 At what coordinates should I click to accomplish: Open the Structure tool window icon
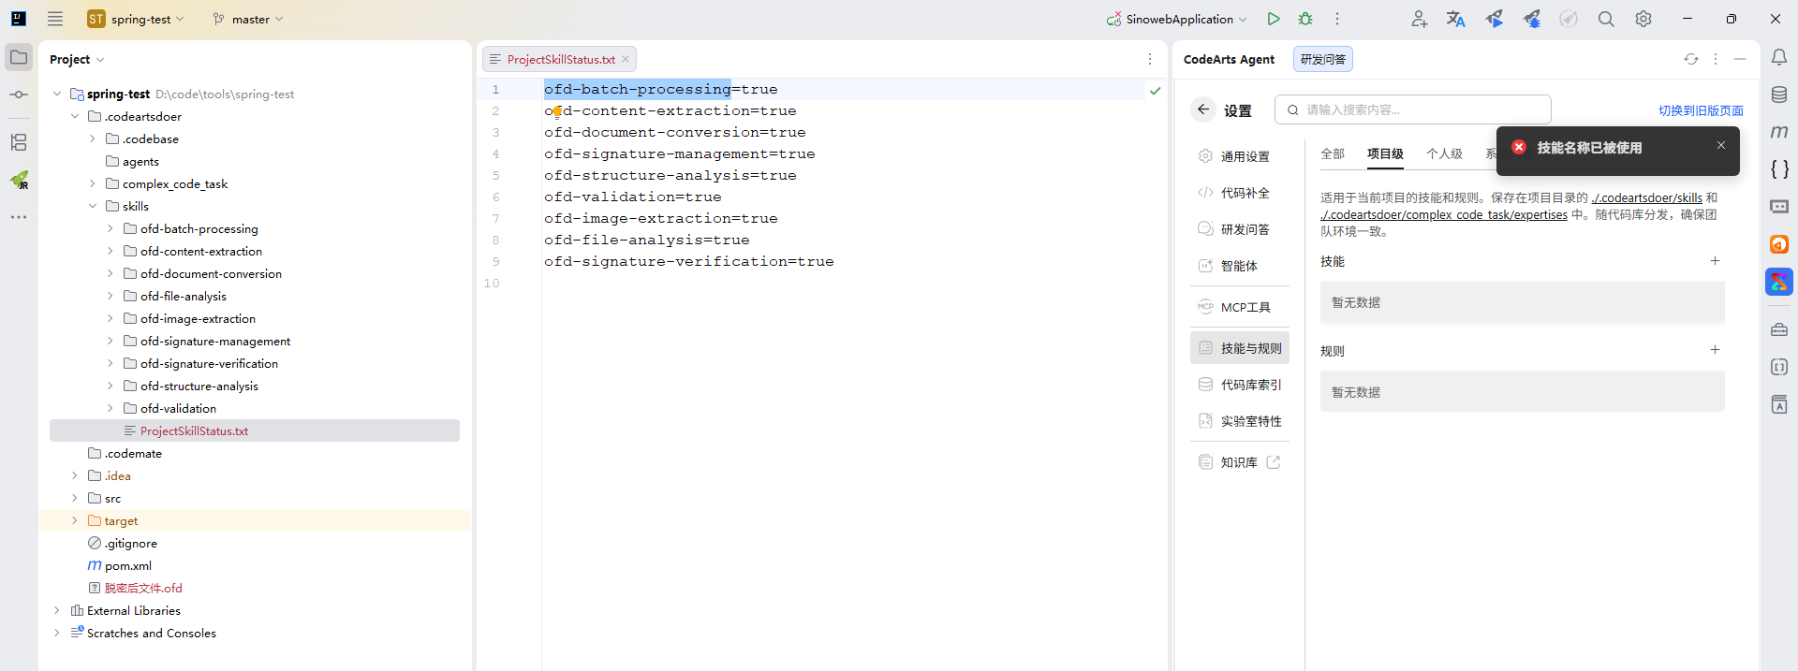pyautogui.click(x=19, y=142)
